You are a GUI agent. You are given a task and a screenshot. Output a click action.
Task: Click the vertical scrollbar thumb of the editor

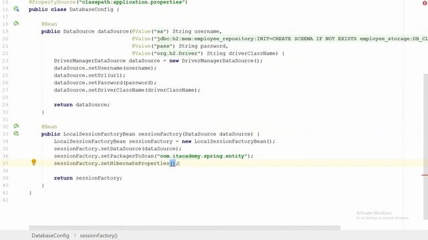(x=425, y=147)
